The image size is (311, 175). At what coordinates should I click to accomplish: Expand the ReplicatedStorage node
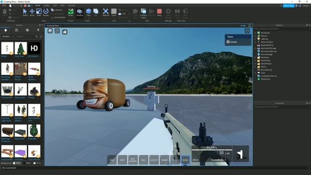256,48
